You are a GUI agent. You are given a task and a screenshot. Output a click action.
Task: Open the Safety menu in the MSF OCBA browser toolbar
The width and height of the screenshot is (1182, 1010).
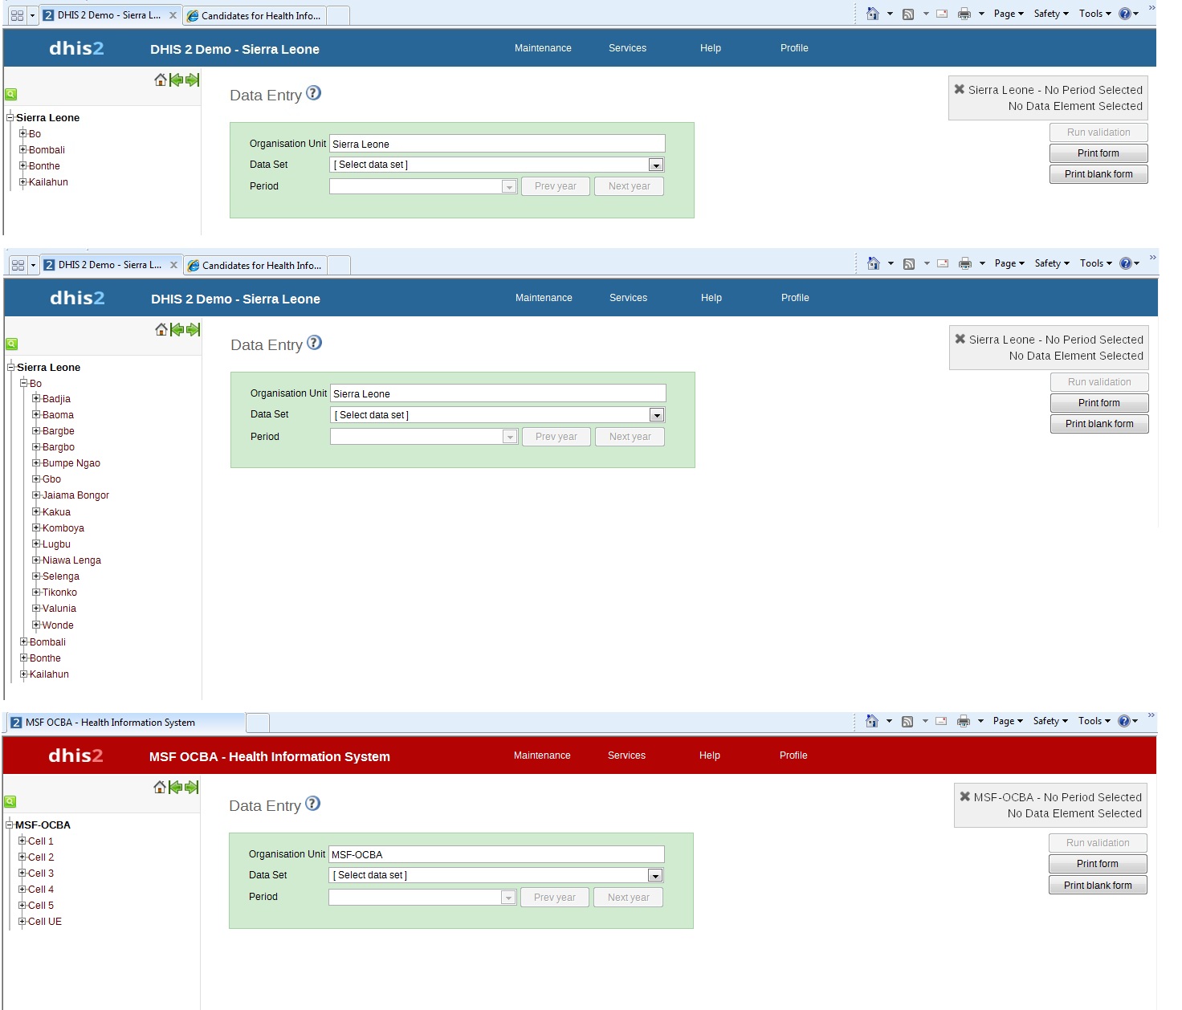(x=1050, y=721)
